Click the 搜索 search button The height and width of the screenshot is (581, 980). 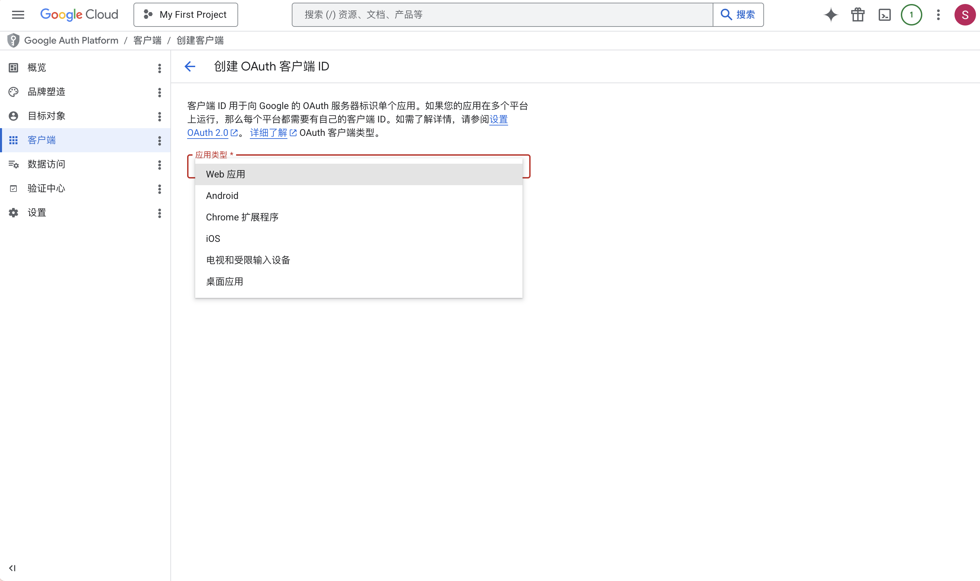[x=738, y=15]
